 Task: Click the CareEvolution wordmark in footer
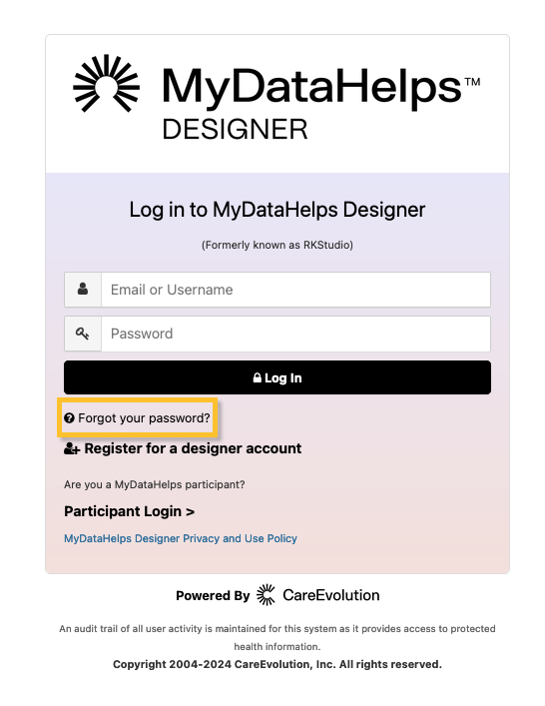click(x=330, y=595)
